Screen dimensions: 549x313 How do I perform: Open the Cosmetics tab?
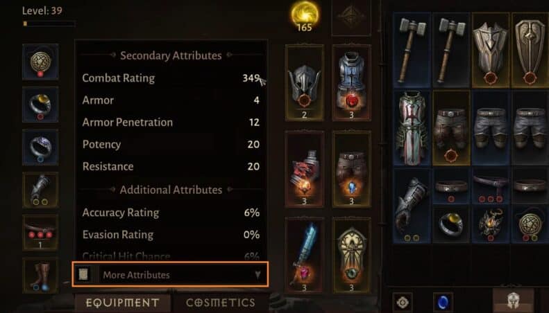click(x=221, y=303)
